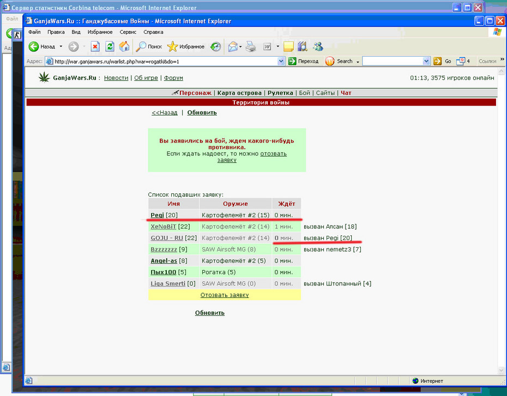
Task: Open the Mail envelope toolbar icon
Action: tap(233, 46)
